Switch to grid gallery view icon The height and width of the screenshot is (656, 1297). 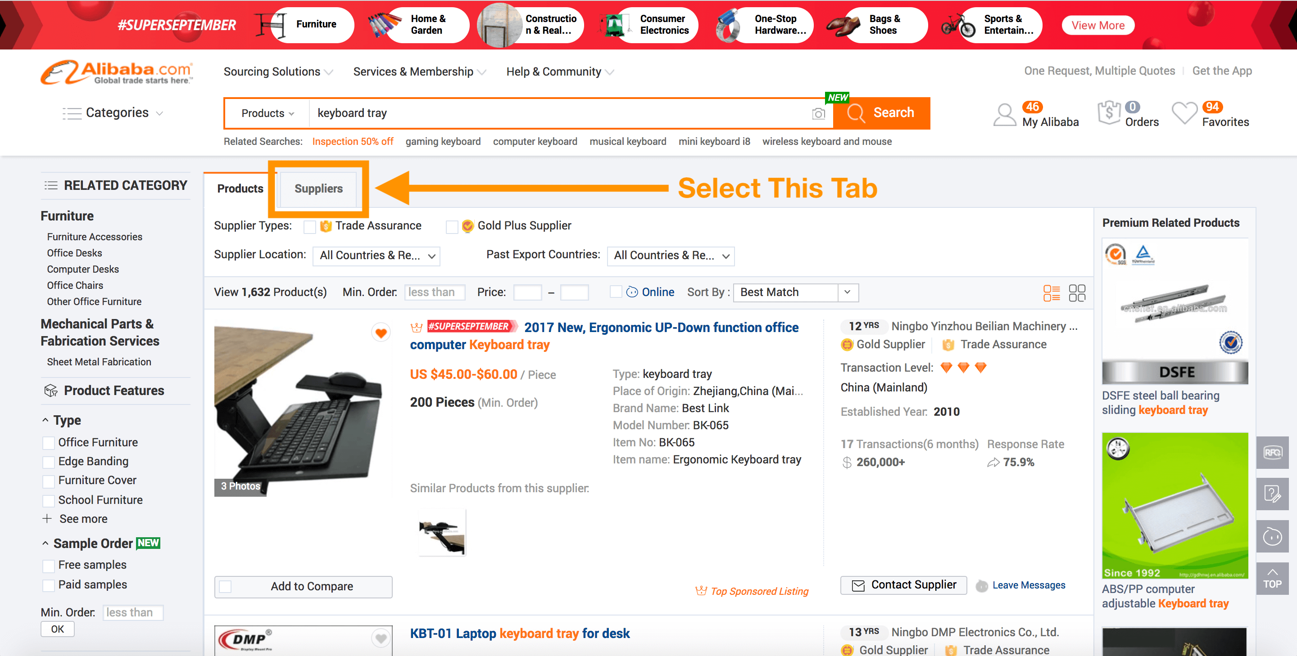1077,293
